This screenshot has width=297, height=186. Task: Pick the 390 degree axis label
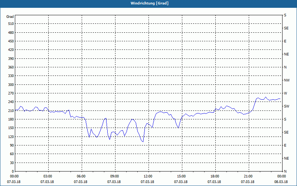click(x=11, y=59)
